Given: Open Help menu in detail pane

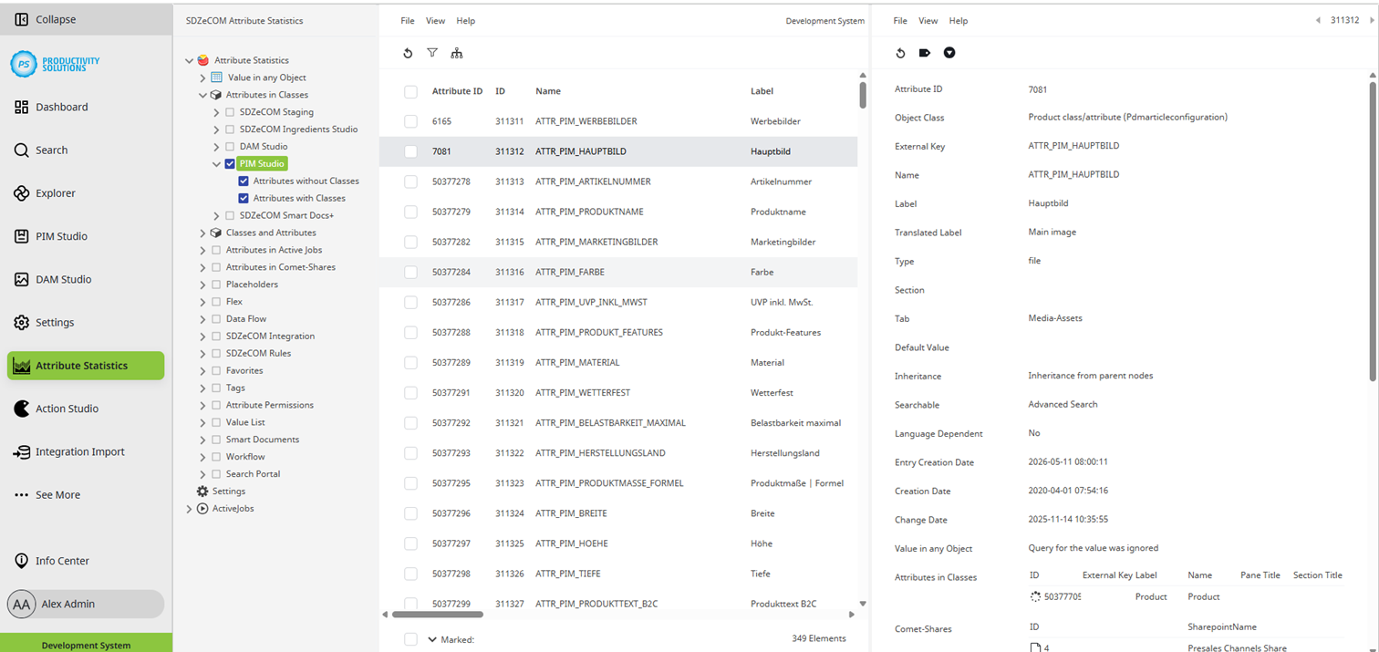Looking at the screenshot, I should coord(959,21).
